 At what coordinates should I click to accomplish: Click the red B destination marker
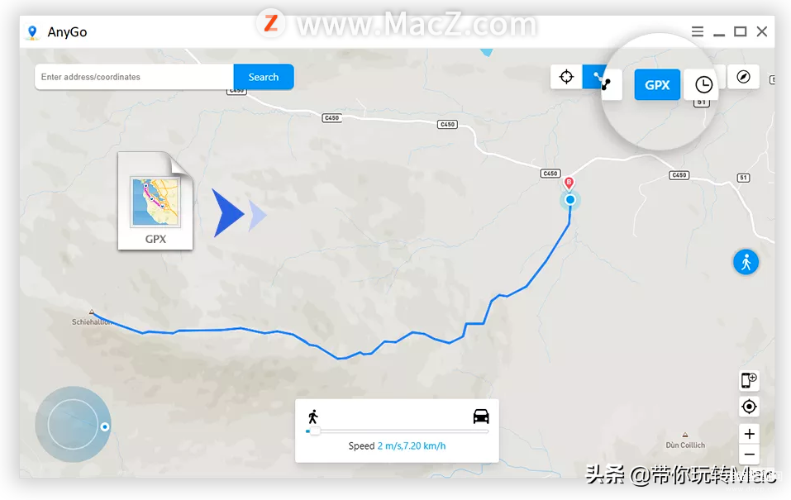569,183
